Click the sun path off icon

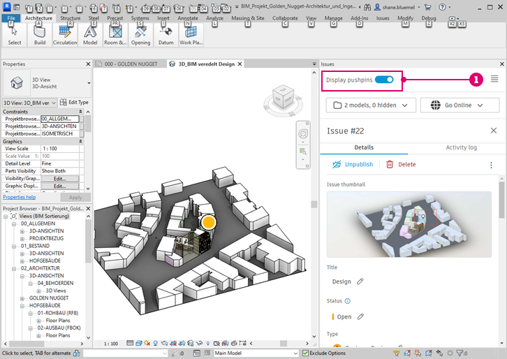tap(147, 344)
